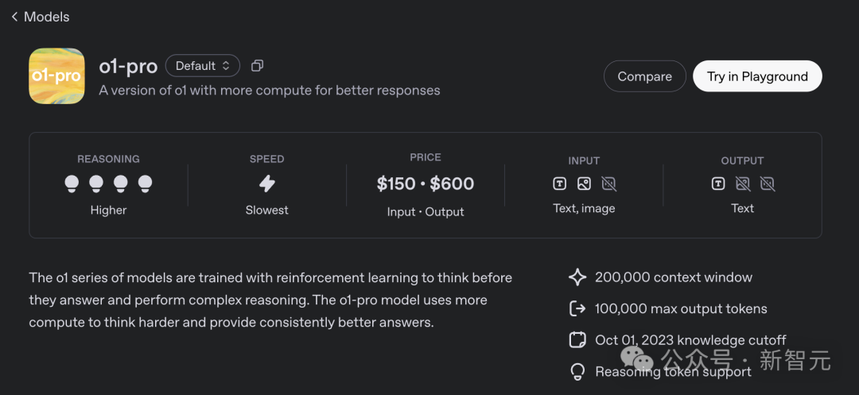Viewport: 859px width, 395px height.
Task: Click the Compare button
Action: click(x=644, y=76)
